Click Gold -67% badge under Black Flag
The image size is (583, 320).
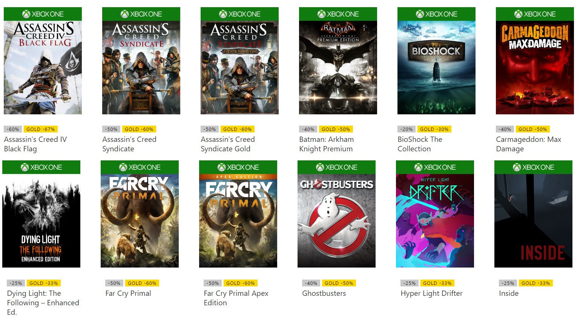pyautogui.click(x=40, y=129)
